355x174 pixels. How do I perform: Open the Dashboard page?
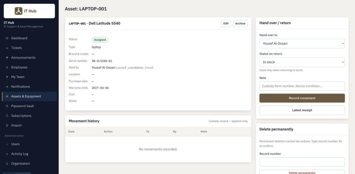[x=29, y=38]
